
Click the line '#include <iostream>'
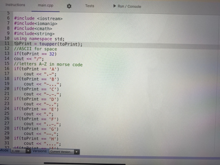(38, 18)
